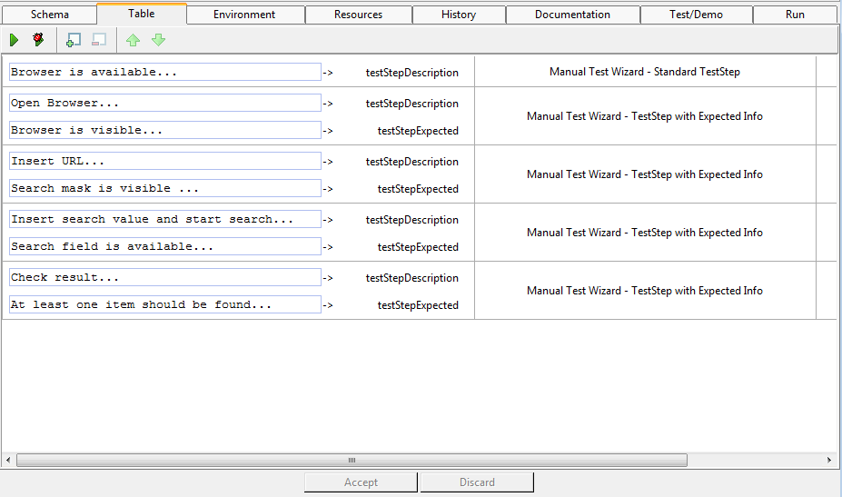The width and height of the screenshot is (842, 497).
Task: Click the add row plus icon
Action: point(74,40)
